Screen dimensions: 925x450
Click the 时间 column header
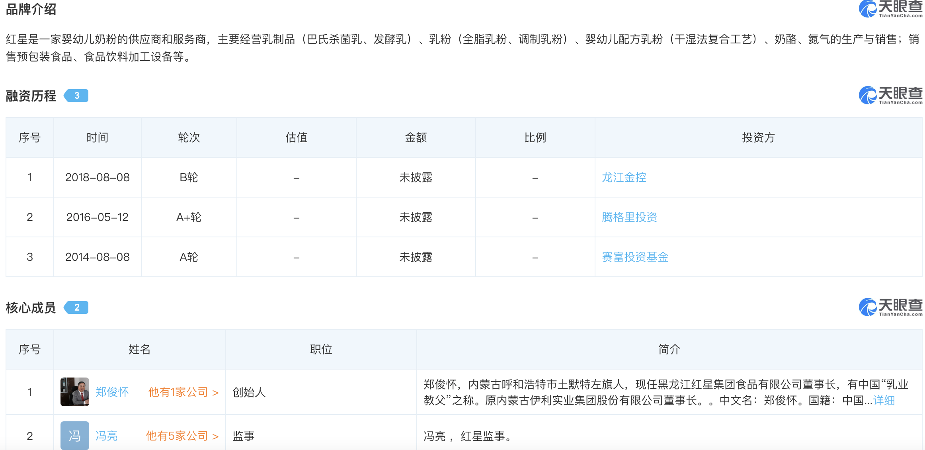tap(98, 138)
